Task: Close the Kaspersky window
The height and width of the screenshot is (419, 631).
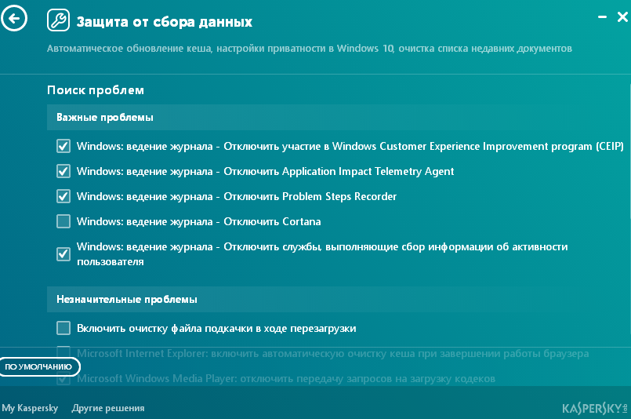Action: click(x=622, y=17)
